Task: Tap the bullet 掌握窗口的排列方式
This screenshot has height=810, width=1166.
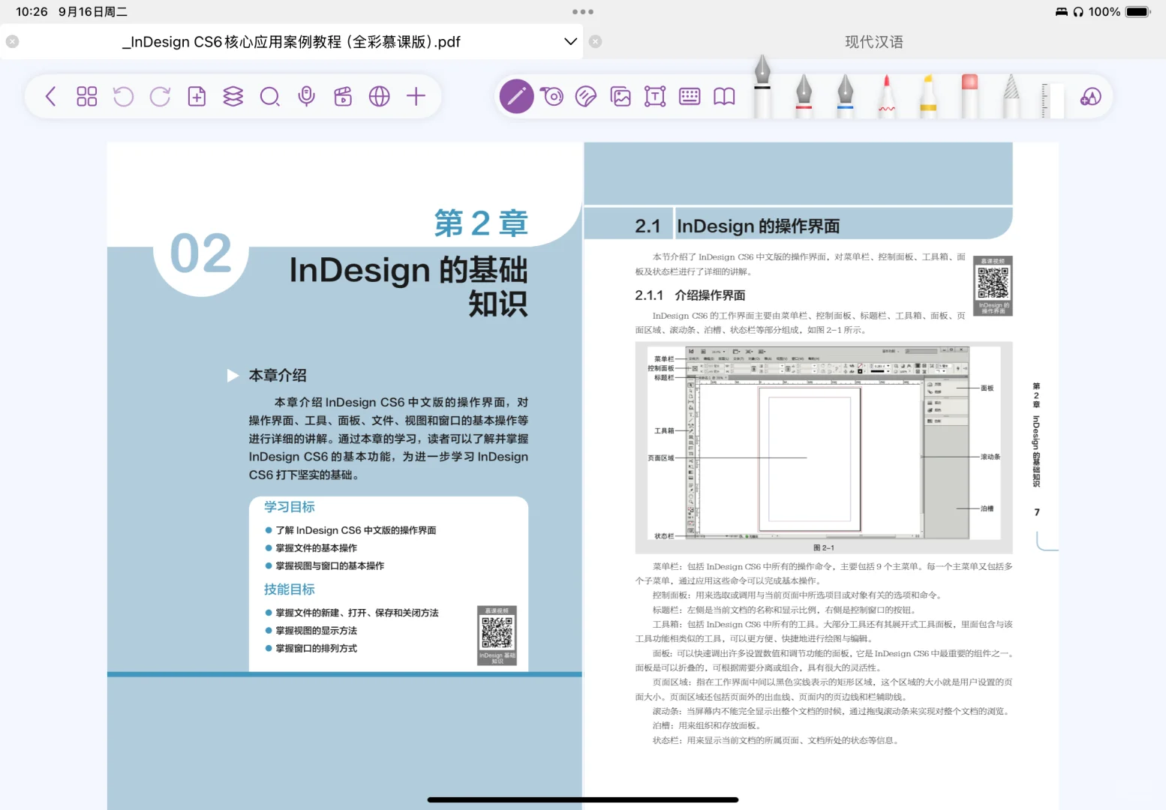Action: [x=316, y=649]
